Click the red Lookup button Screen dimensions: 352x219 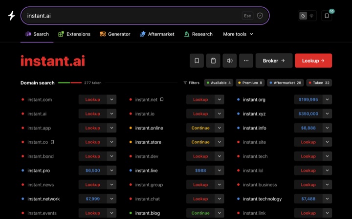point(313,61)
